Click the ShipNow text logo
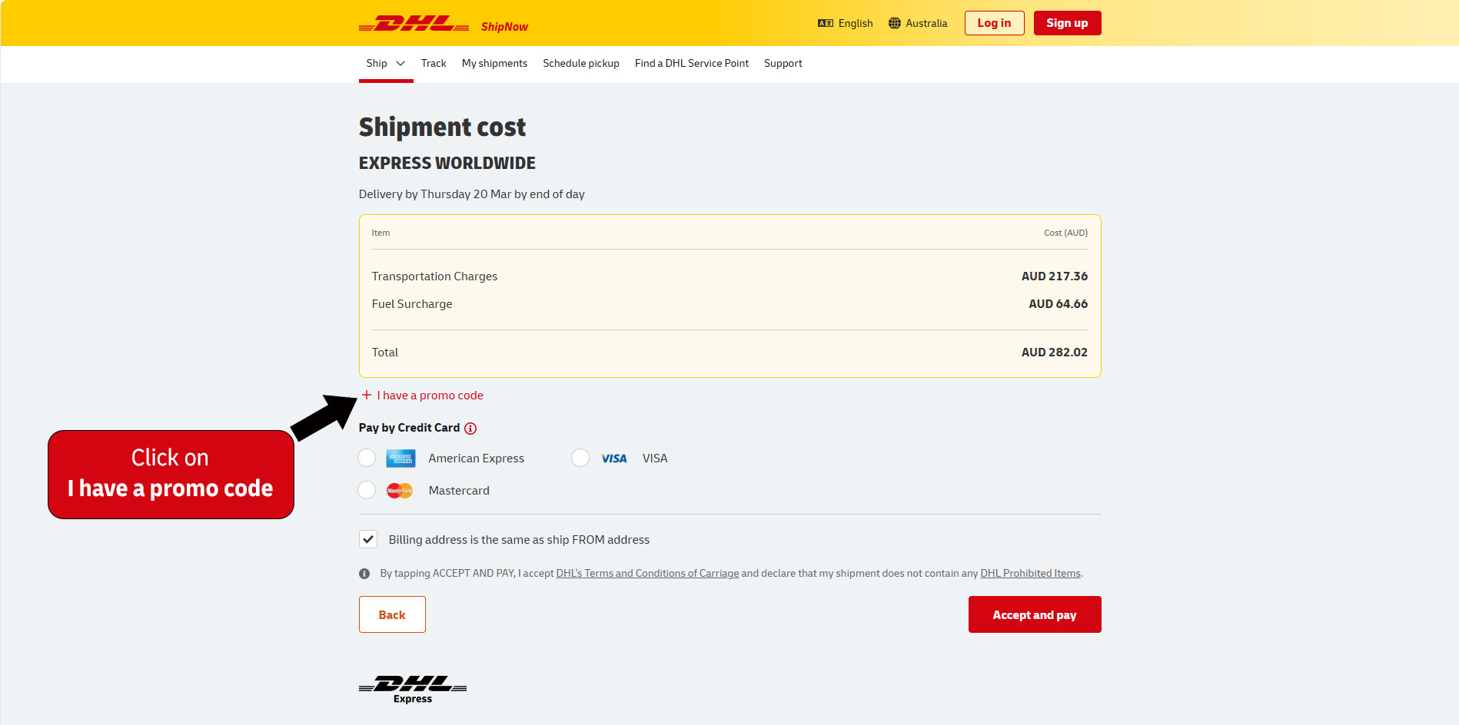 [504, 27]
